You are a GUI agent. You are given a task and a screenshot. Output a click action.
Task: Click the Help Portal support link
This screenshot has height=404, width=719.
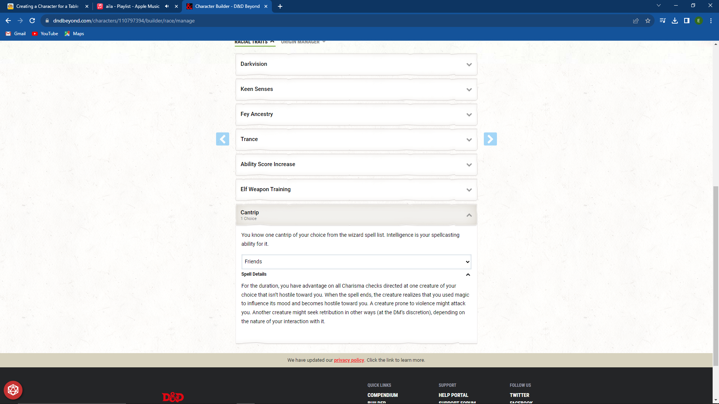tap(453, 395)
